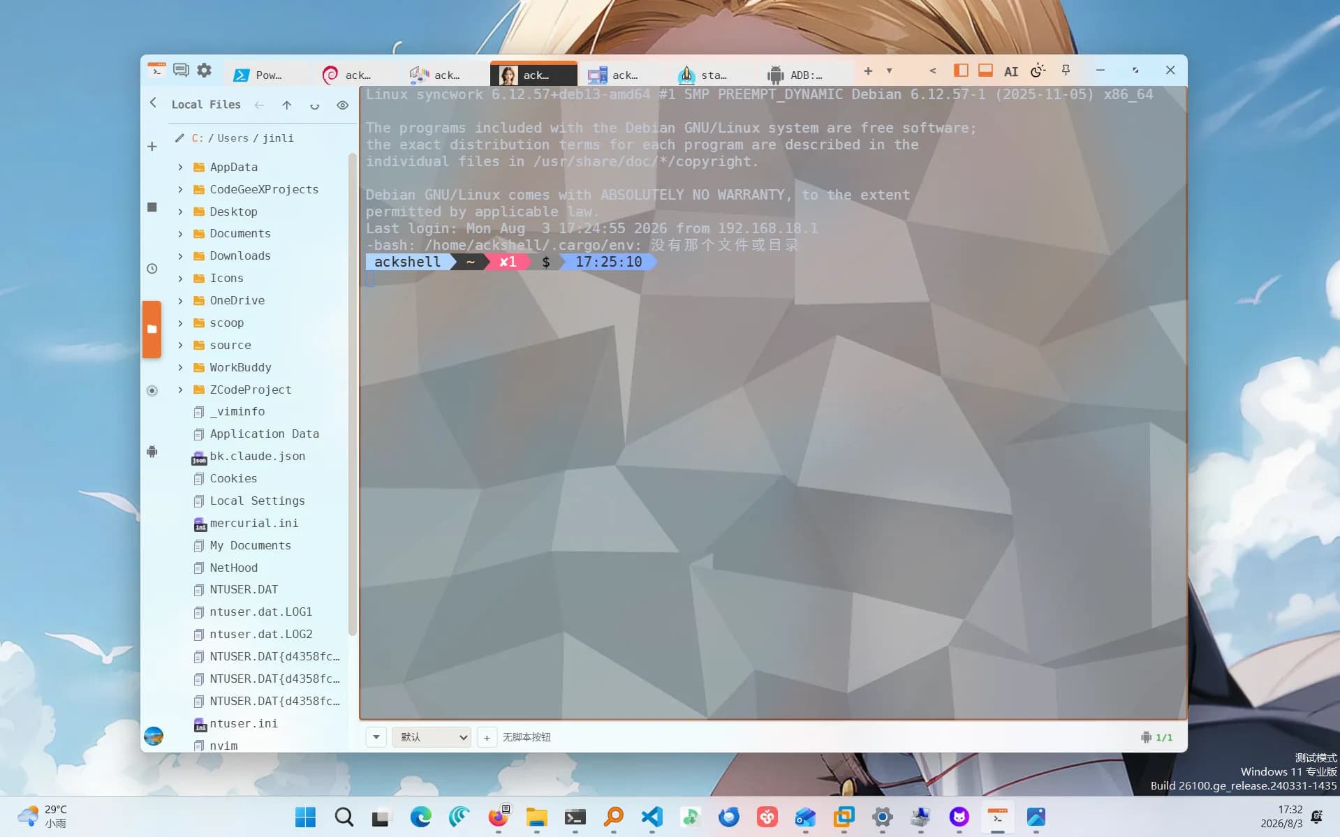The image size is (1340, 837).
Task: Open the Android icon in the left sidebar
Action: pos(152,452)
